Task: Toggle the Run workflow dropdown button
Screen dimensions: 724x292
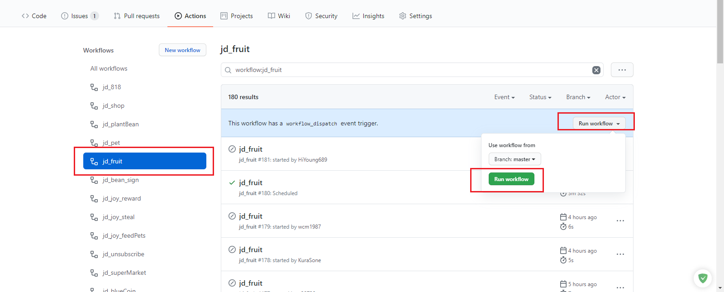Action: (599, 123)
